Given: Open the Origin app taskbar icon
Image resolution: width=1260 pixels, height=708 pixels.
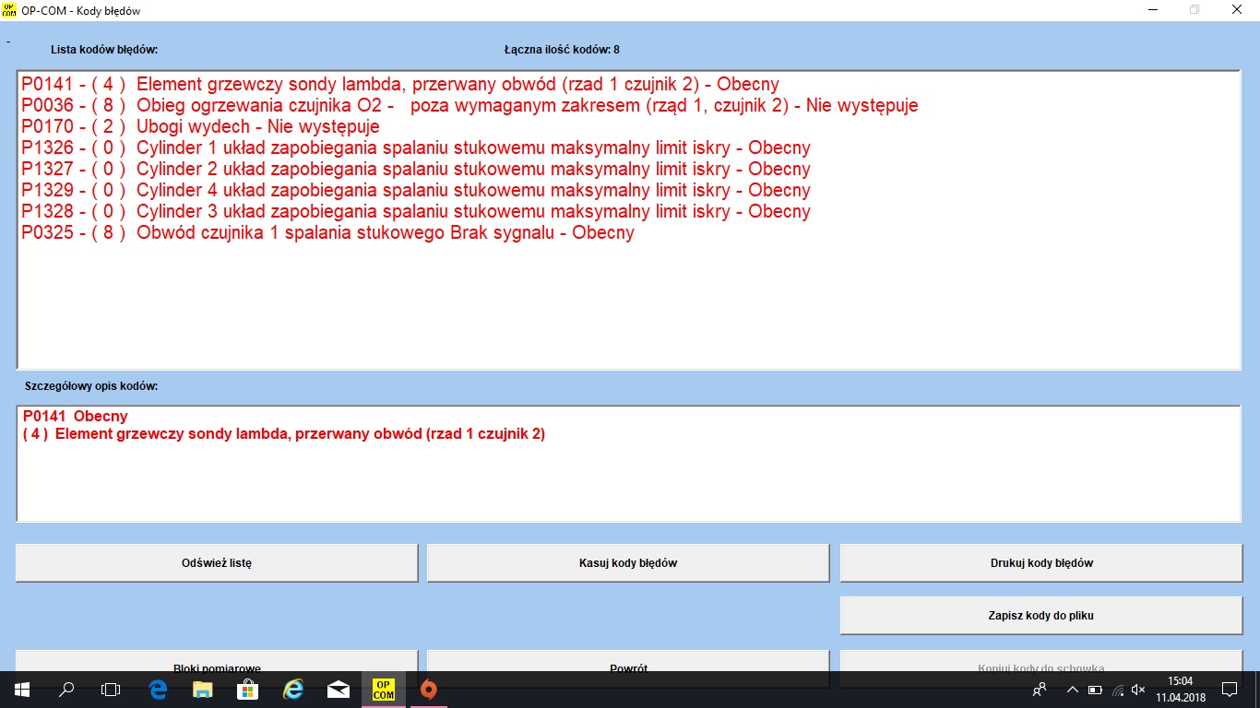Looking at the screenshot, I should tap(428, 689).
